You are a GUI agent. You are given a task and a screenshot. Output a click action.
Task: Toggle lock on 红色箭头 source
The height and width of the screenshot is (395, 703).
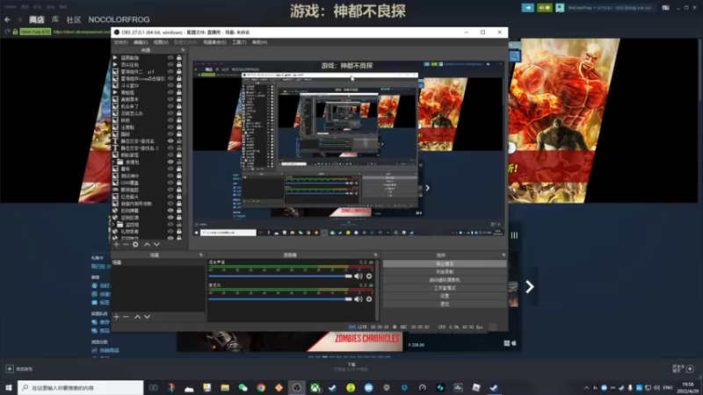click(x=179, y=197)
